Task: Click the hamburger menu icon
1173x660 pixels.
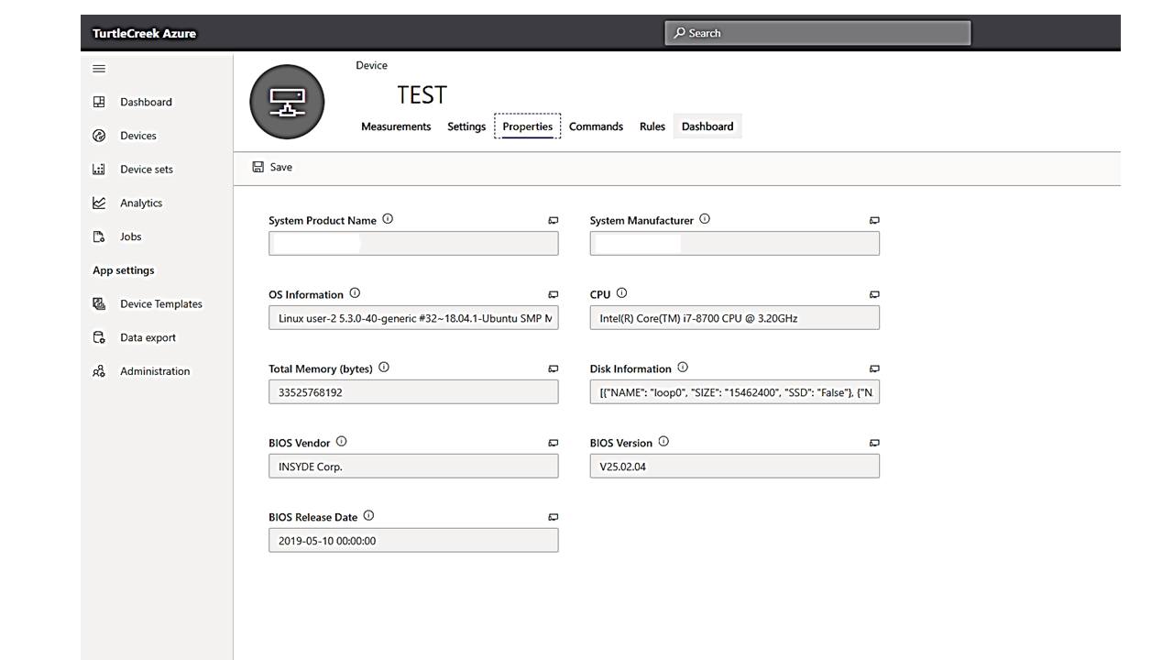Action: coord(99,69)
